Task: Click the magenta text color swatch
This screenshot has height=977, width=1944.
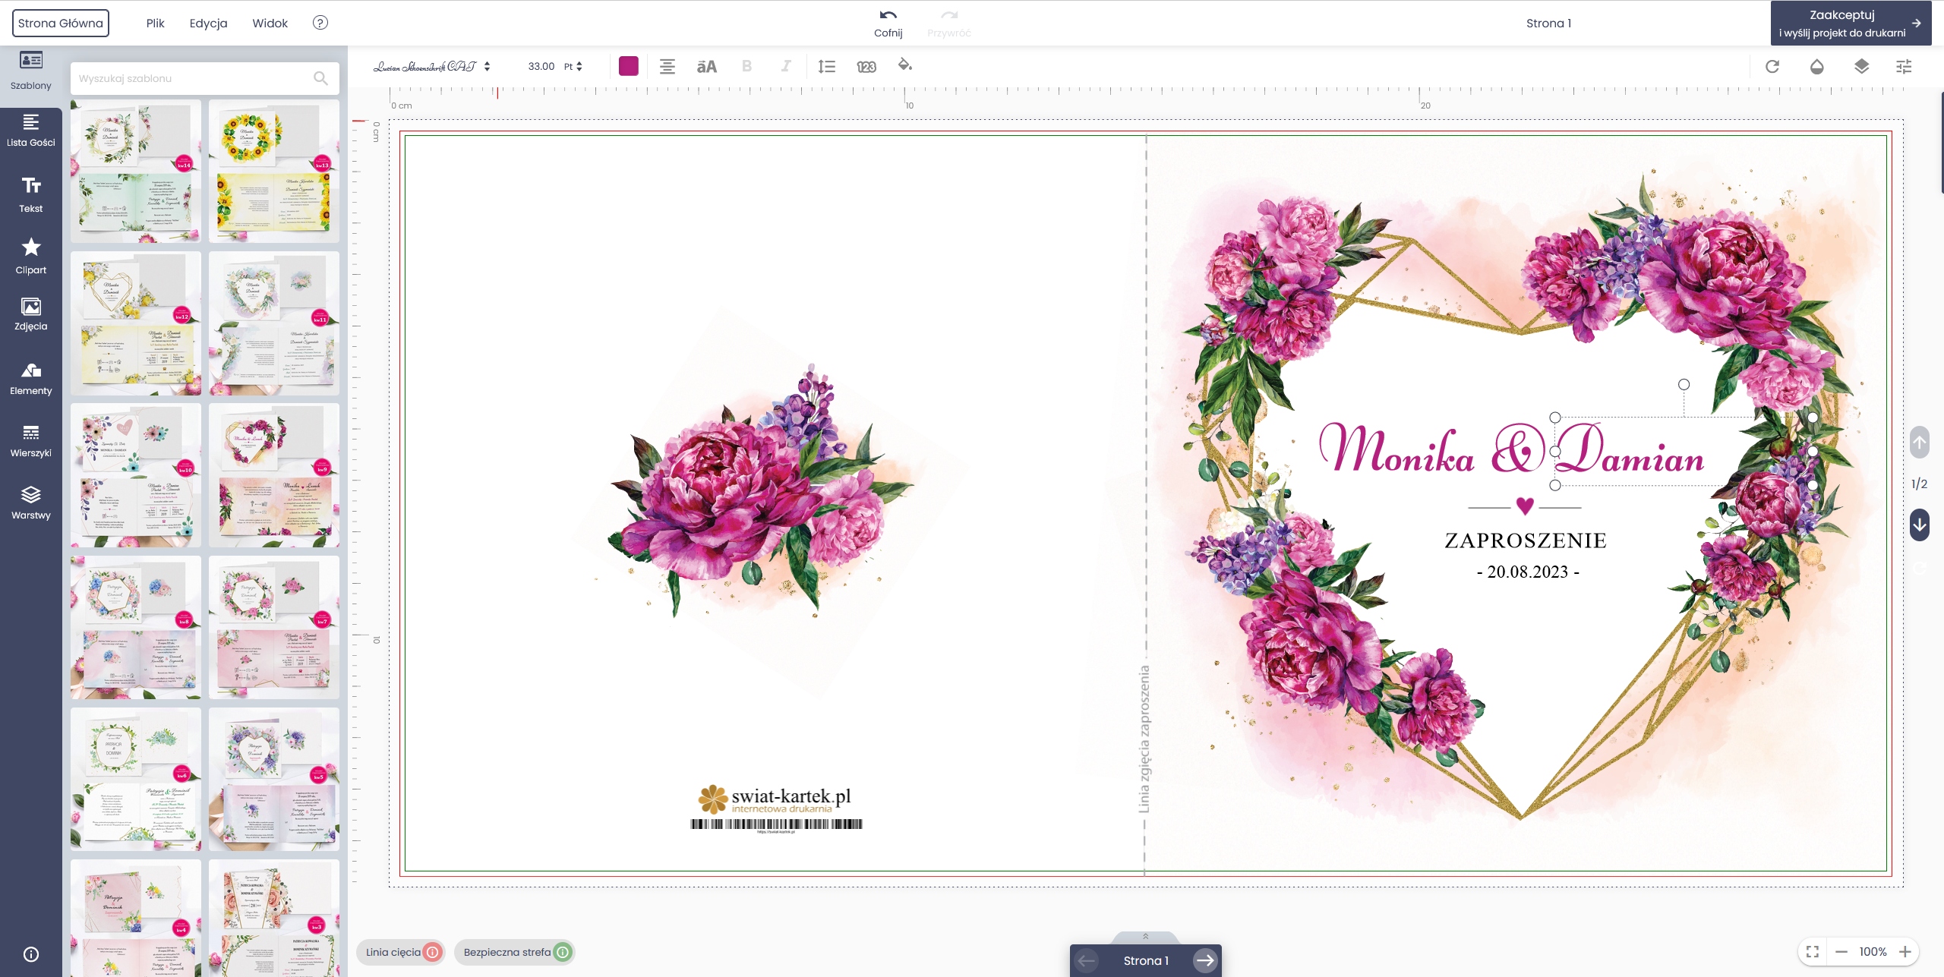Action: pyautogui.click(x=629, y=66)
